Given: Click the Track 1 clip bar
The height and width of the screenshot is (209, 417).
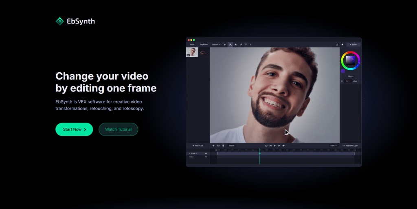Looking at the screenshot, I should point(285,153).
